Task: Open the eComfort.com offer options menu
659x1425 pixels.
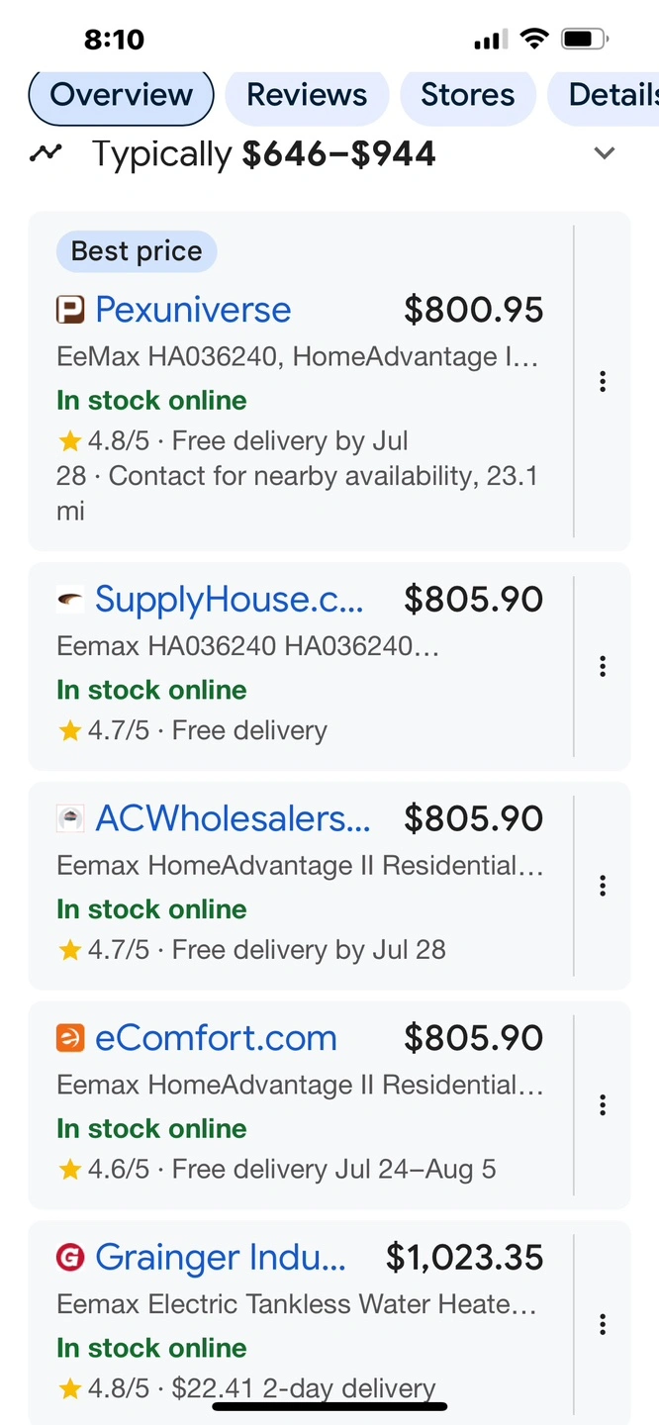Action: 603,1104
